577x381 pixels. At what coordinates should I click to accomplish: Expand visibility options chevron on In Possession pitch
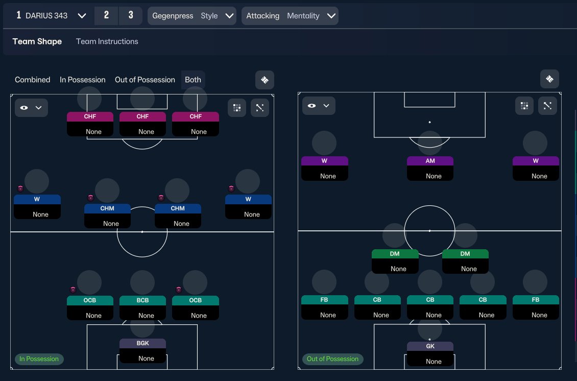pos(39,107)
